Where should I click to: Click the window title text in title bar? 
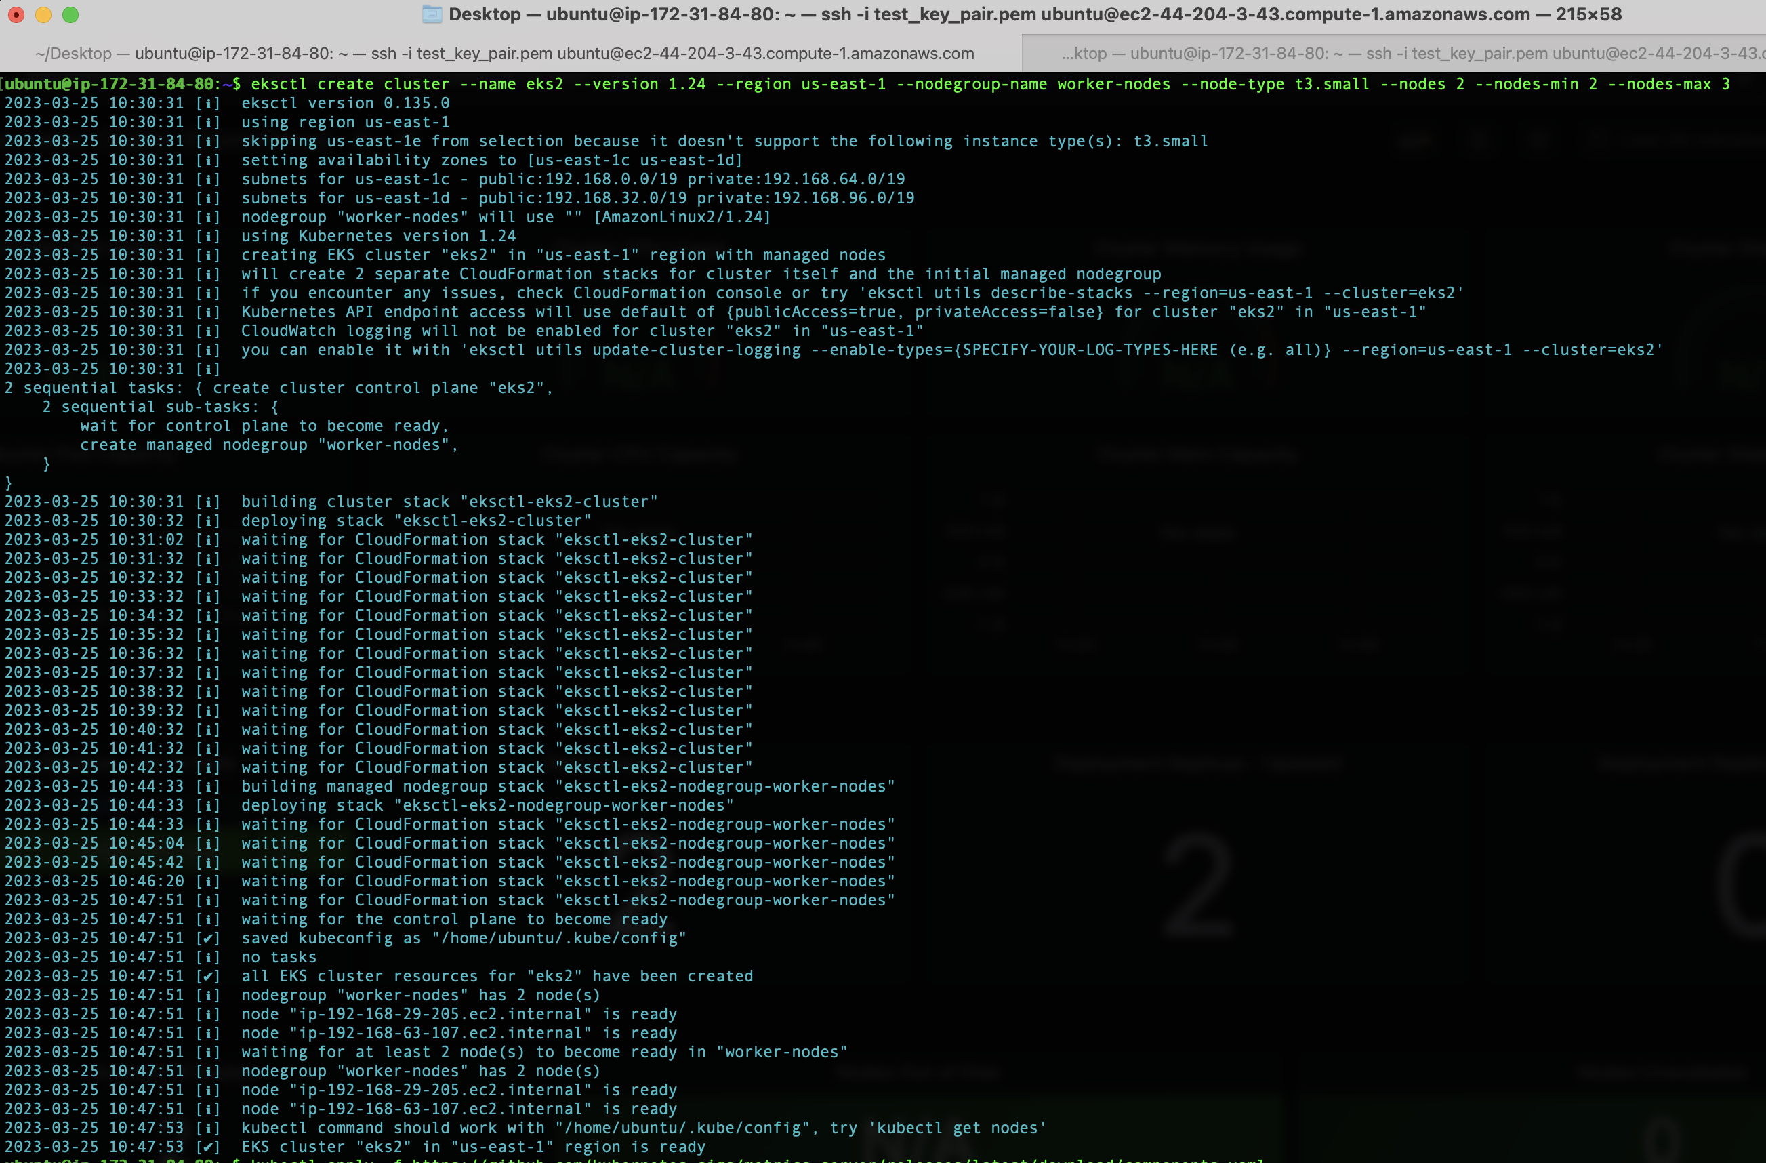click(x=1035, y=14)
